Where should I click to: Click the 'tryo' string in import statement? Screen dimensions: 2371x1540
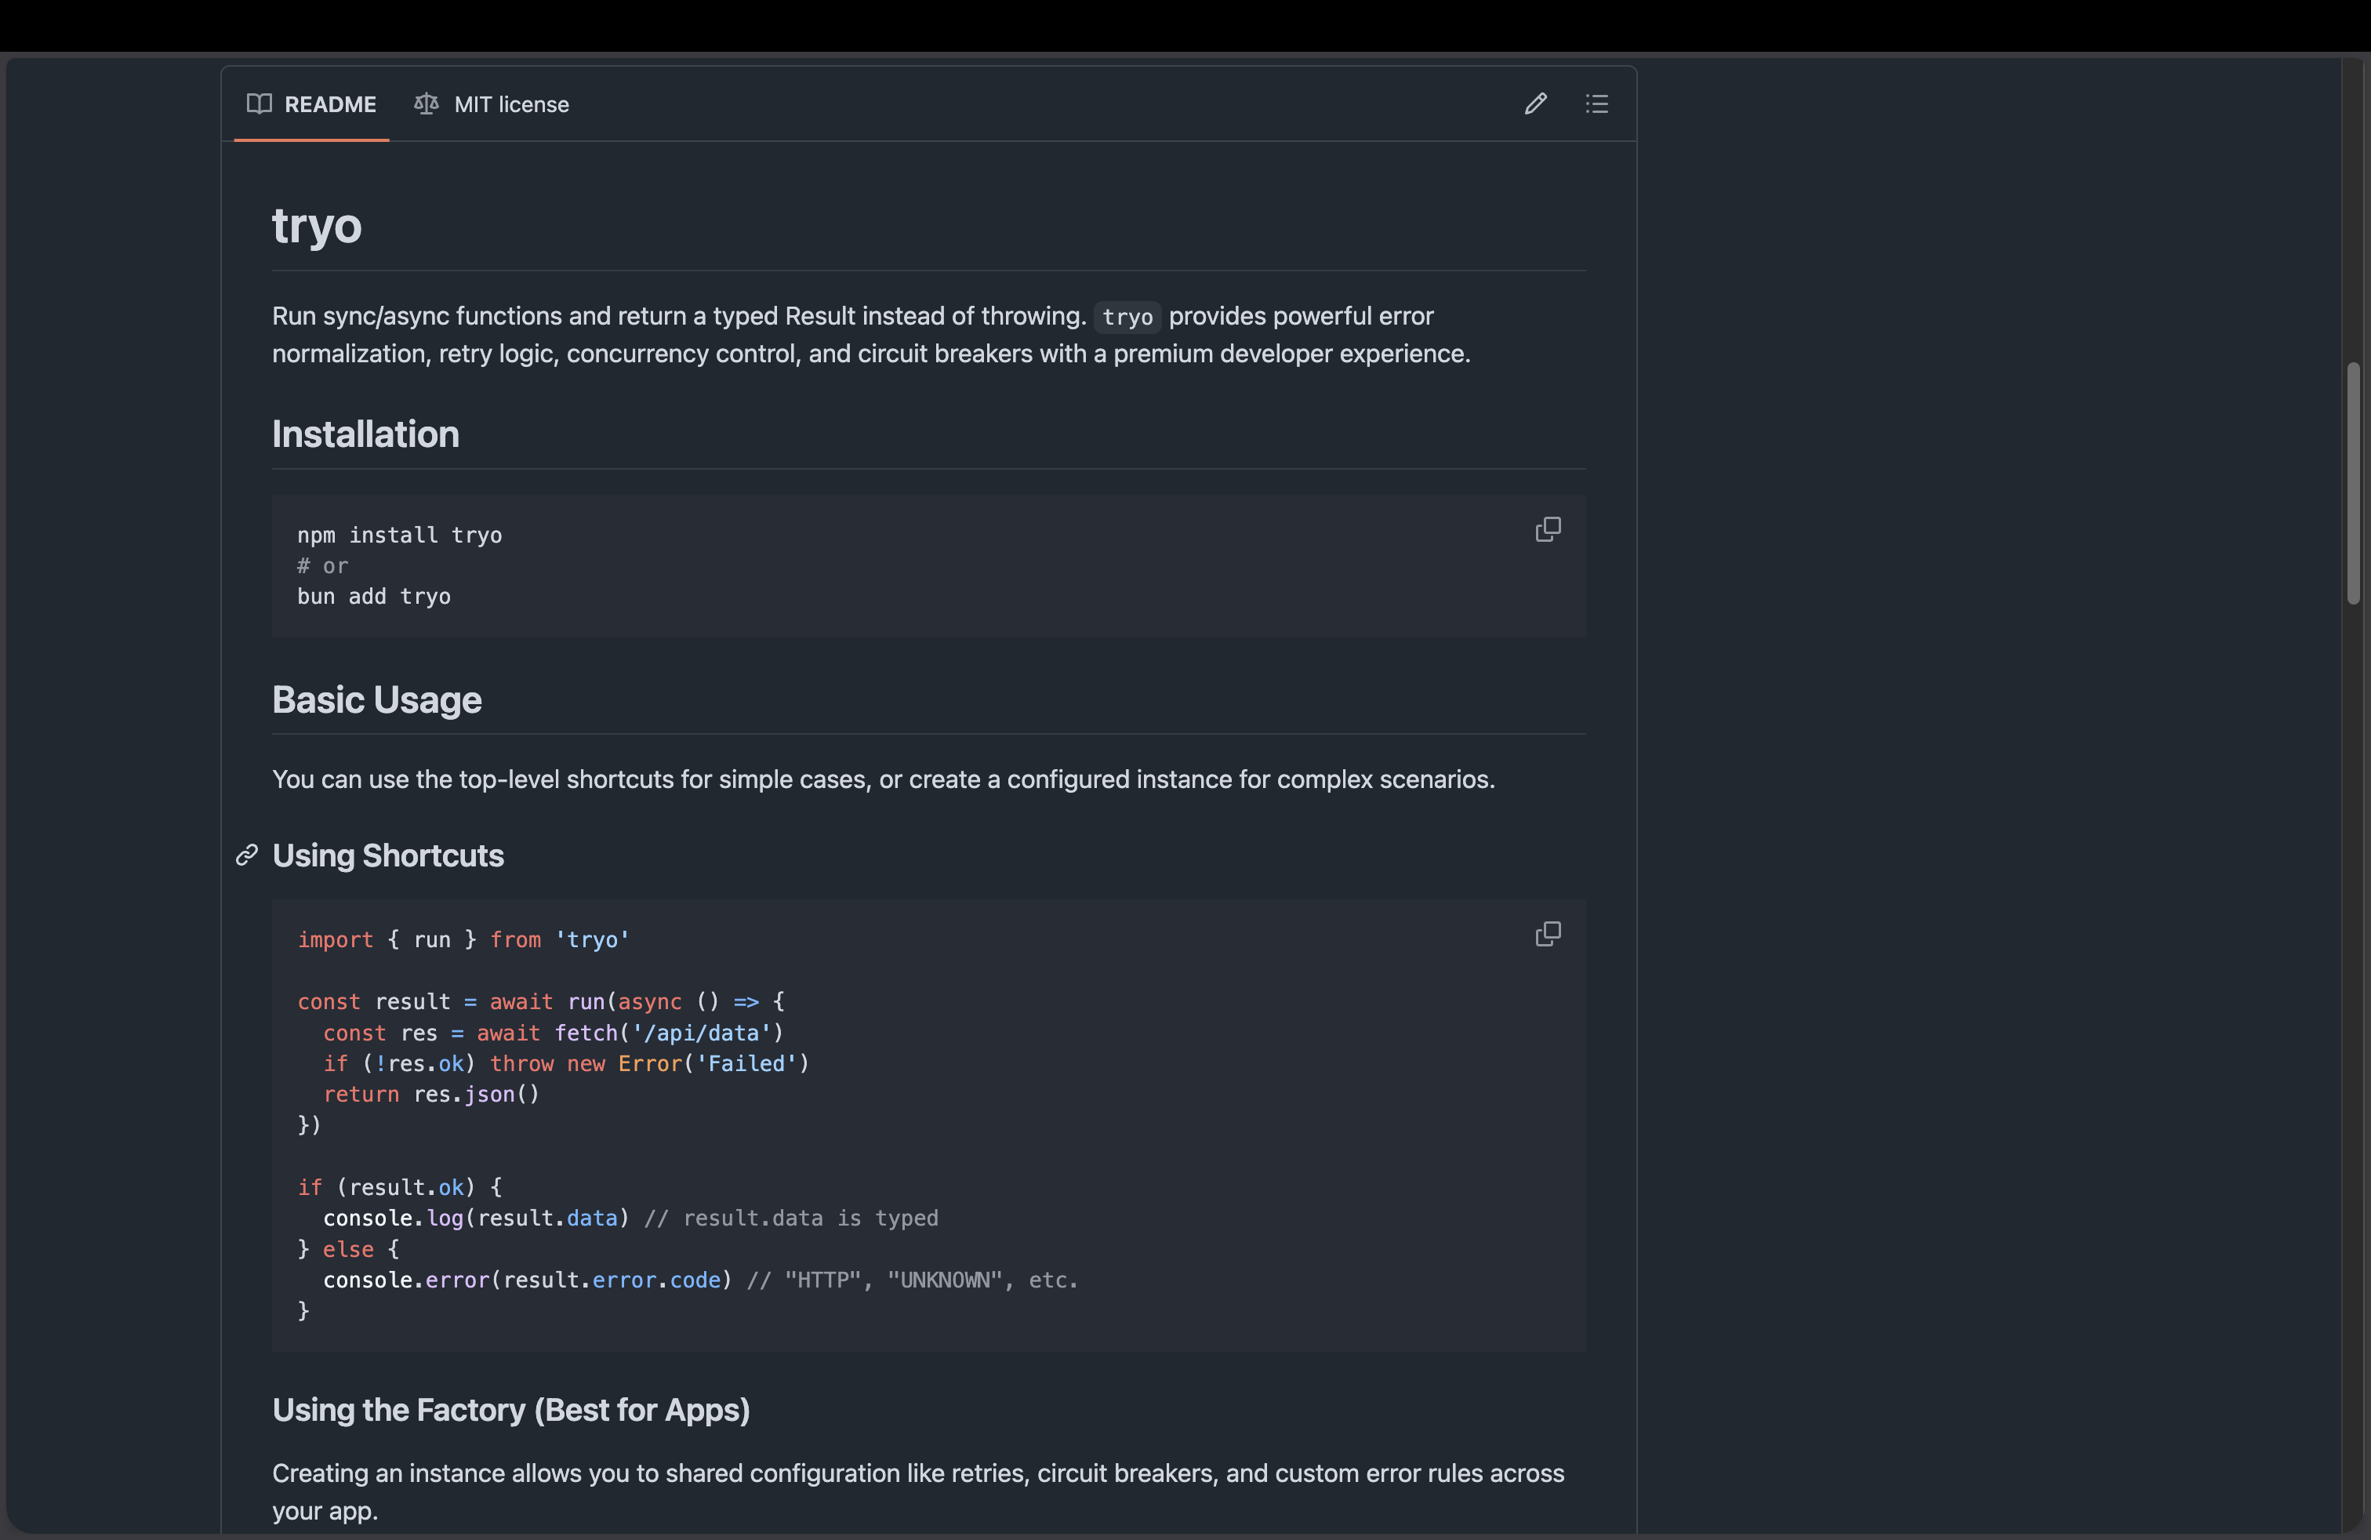[x=592, y=939]
